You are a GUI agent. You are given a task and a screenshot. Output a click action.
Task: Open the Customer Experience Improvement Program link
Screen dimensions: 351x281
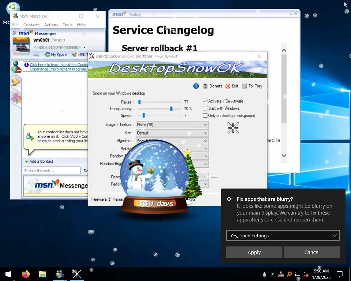[x=59, y=67]
